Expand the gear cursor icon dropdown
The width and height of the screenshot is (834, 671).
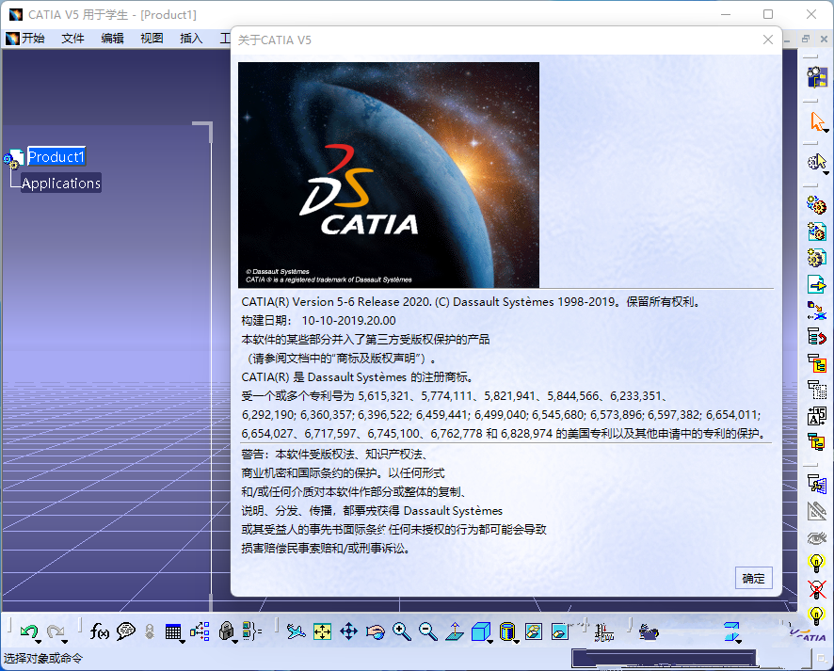click(826, 173)
